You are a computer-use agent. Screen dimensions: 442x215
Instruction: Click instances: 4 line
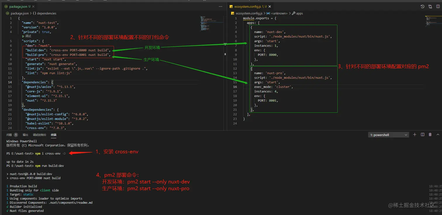[266, 91]
